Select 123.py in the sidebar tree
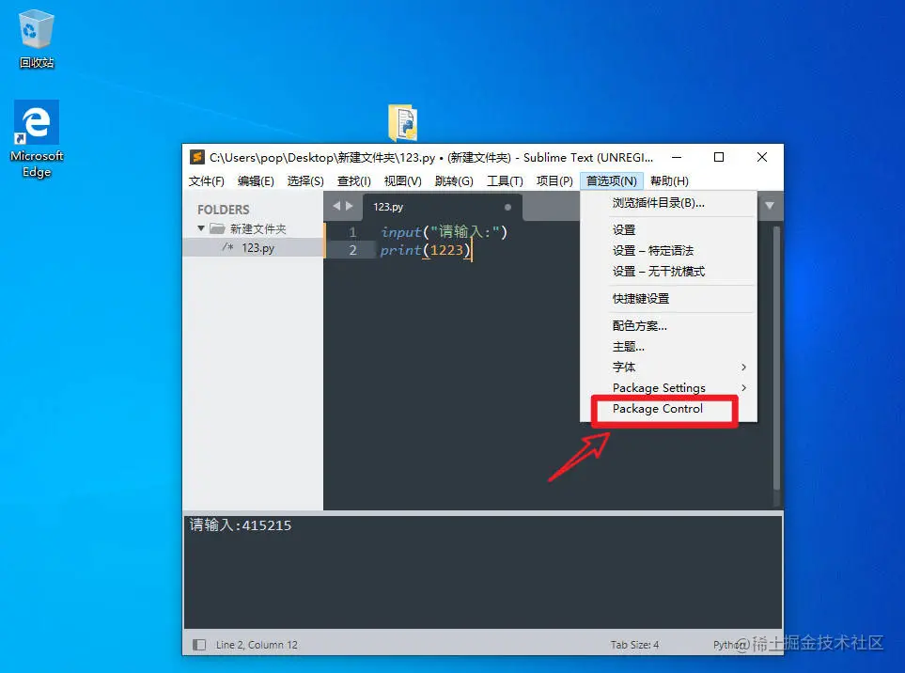Image resolution: width=905 pixels, height=673 pixels. point(253,247)
